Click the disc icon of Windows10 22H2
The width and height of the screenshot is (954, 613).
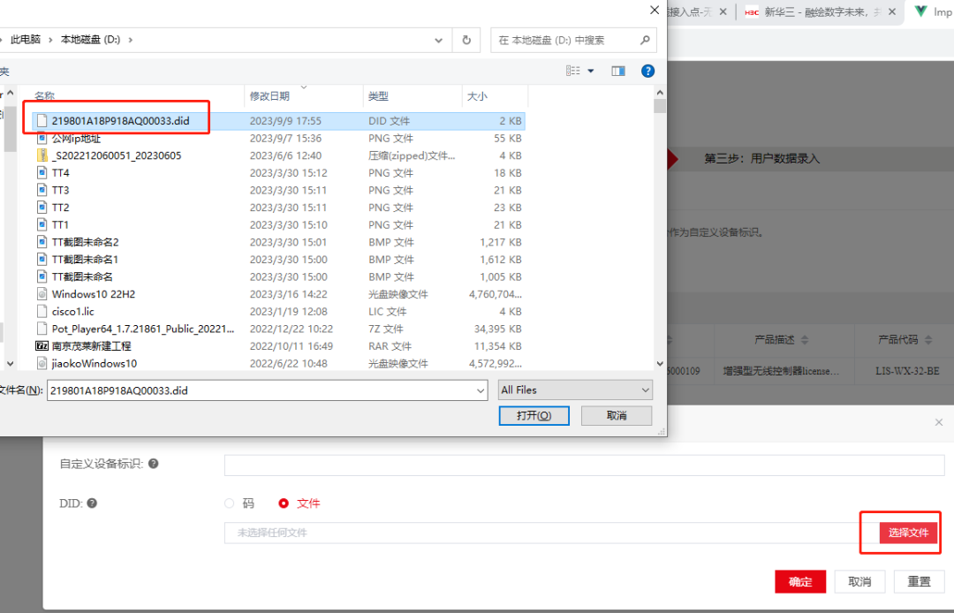42,294
